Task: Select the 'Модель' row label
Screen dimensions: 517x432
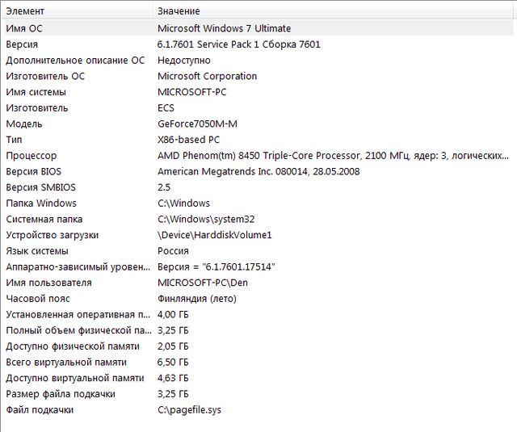Action: [x=24, y=124]
